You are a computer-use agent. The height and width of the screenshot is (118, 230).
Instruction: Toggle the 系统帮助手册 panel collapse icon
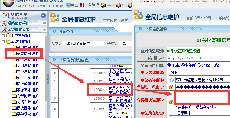[44, 23]
